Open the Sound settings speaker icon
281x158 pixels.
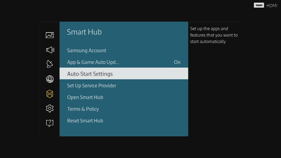tap(50, 50)
